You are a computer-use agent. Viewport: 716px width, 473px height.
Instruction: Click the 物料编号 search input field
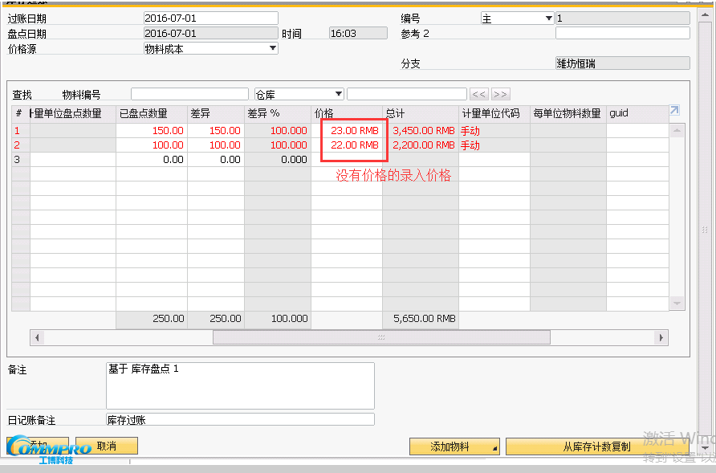point(189,93)
